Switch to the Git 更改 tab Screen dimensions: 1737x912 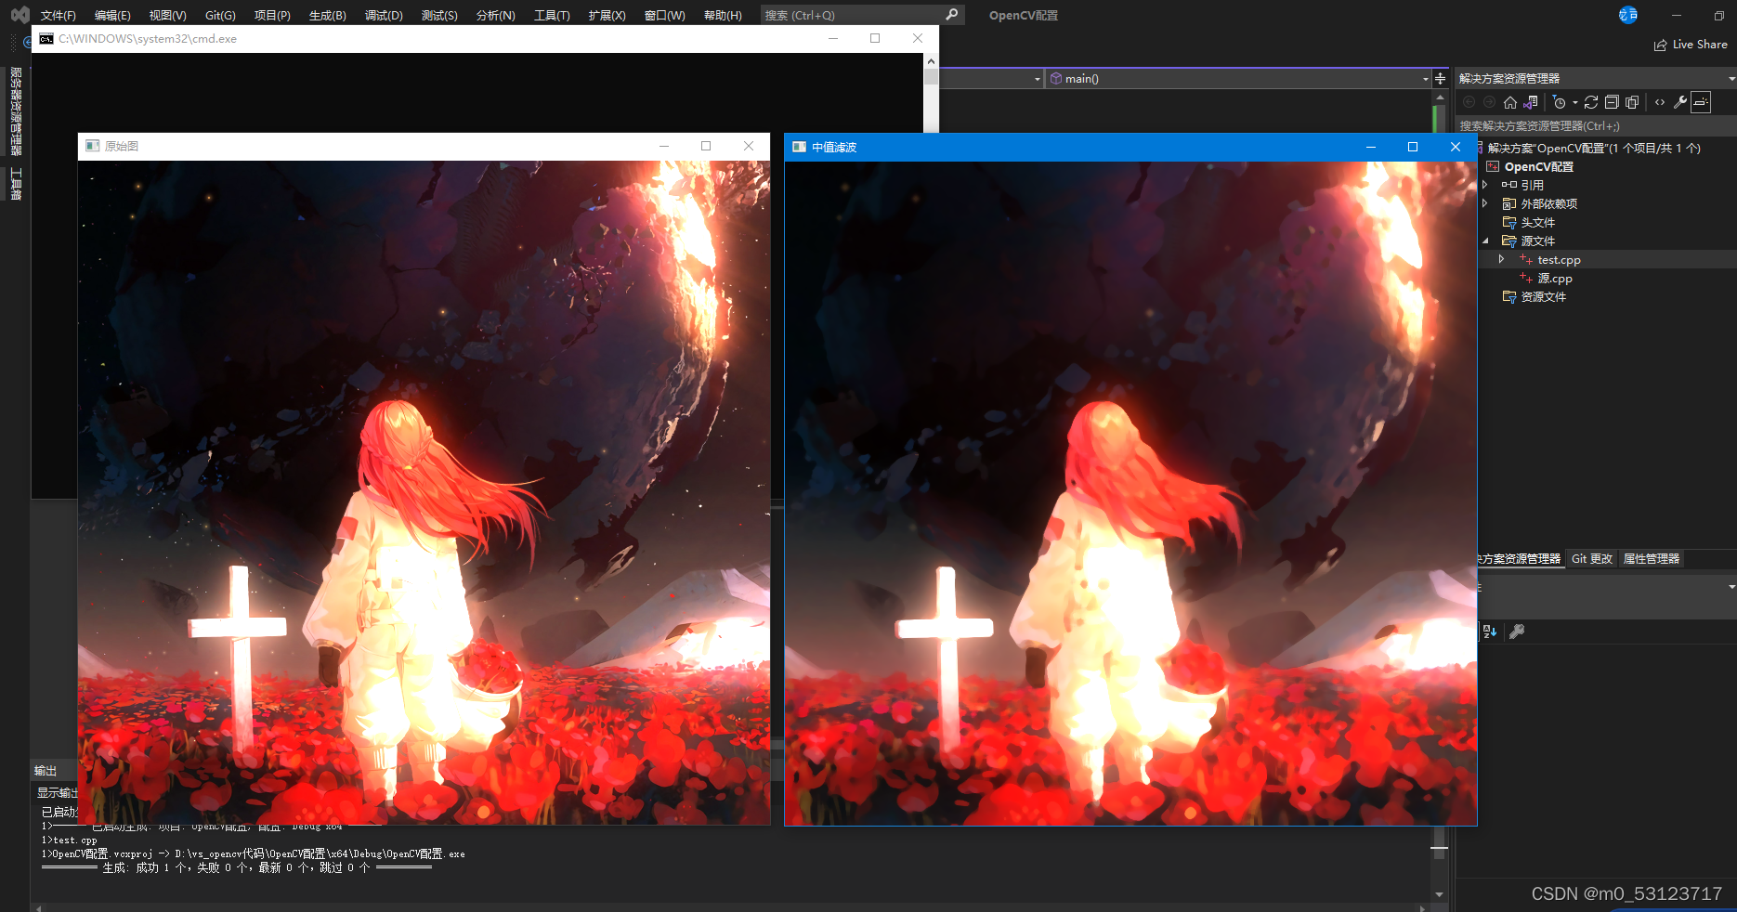(x=1591, y=559)
